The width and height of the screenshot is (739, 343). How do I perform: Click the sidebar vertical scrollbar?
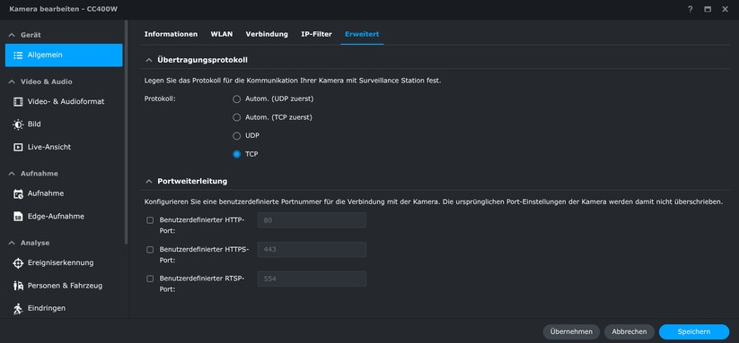coord(126,132)
